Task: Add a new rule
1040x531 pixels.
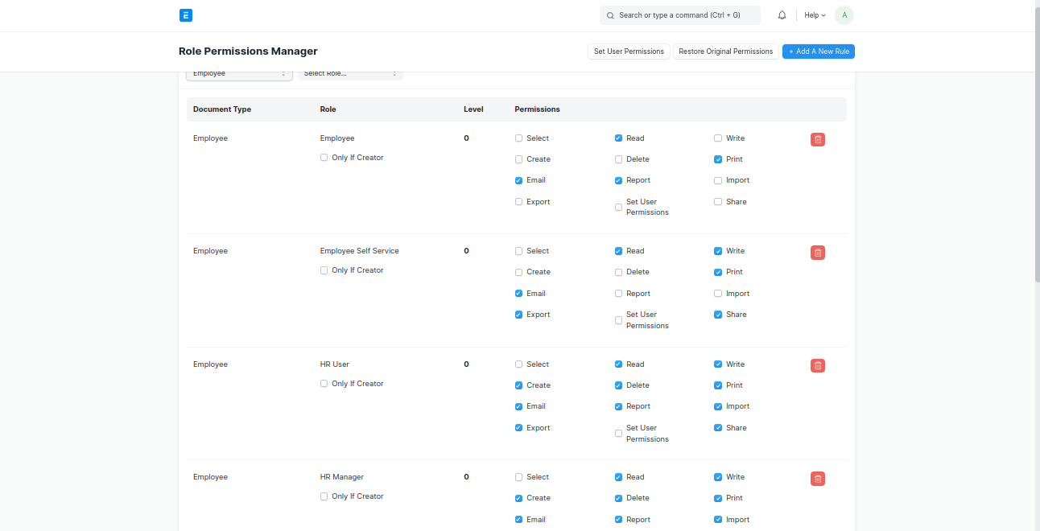Action: point(819,51)
